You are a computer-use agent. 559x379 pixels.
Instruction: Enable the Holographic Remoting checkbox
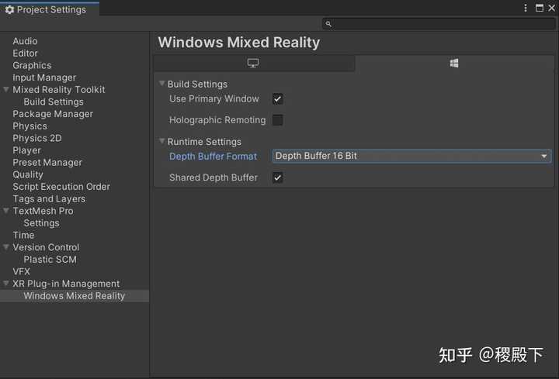(278, 120)
